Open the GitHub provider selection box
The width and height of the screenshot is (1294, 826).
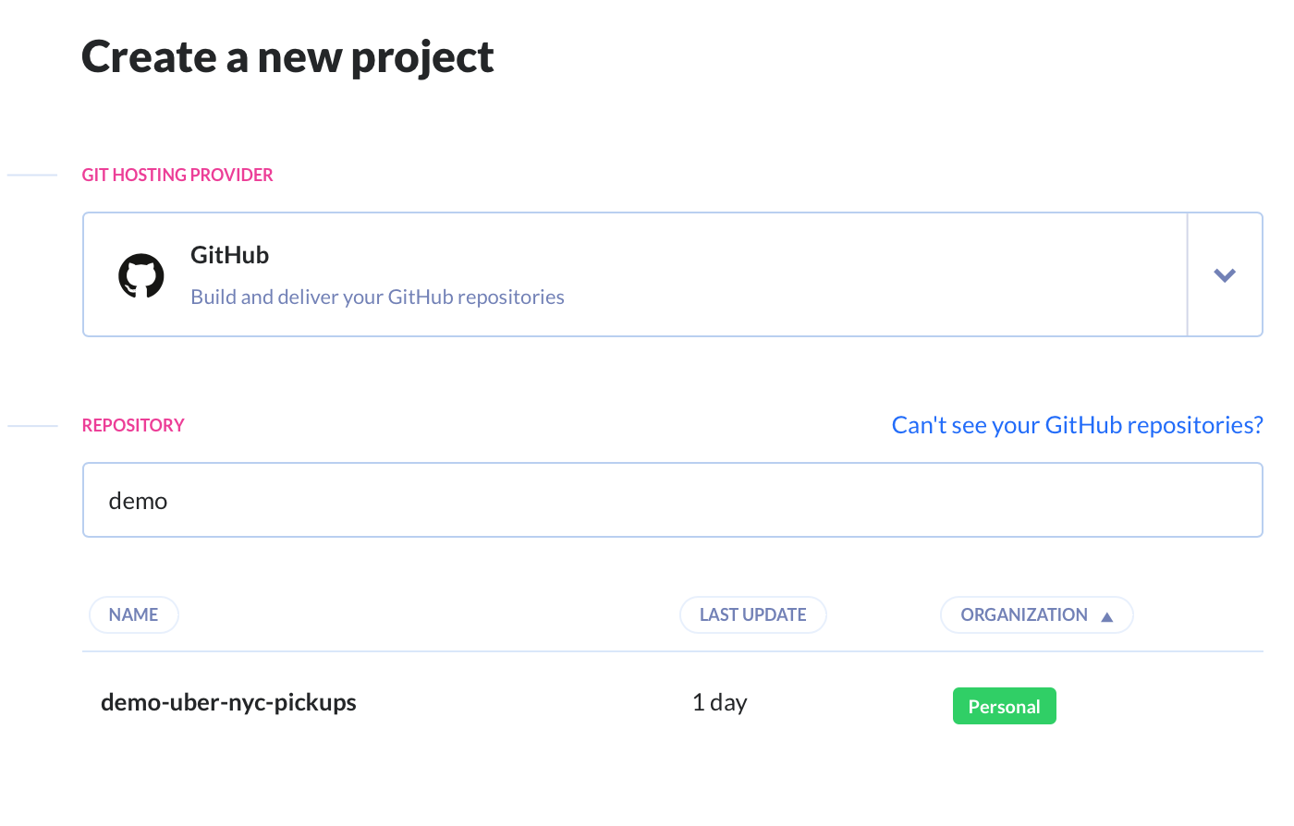coord(634,275)
